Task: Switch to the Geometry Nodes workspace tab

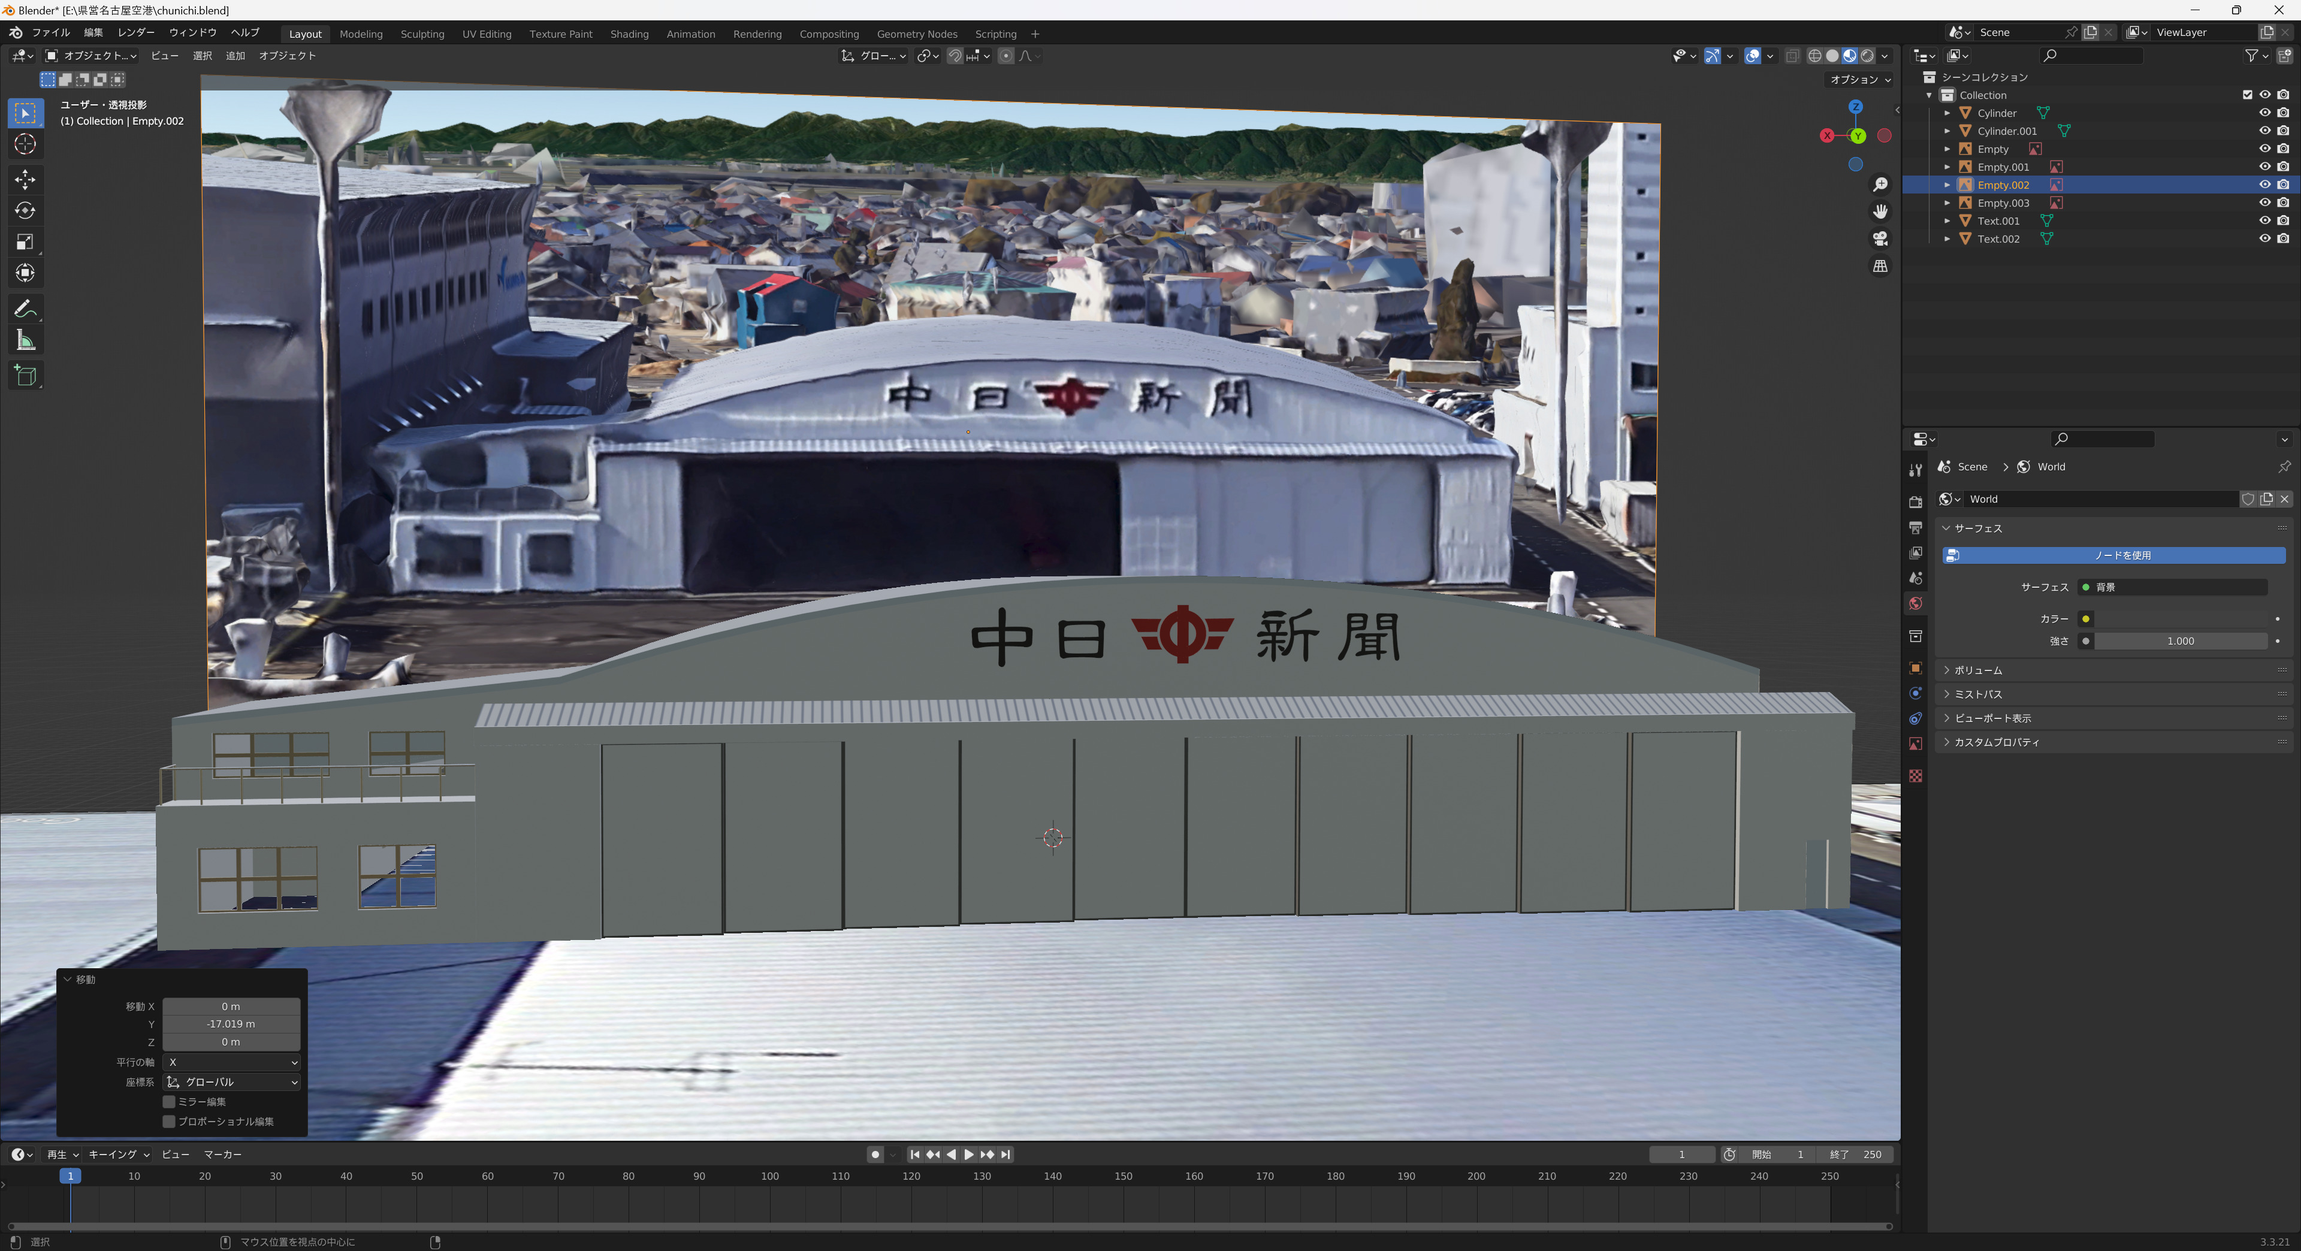Action: click(916, 34)
